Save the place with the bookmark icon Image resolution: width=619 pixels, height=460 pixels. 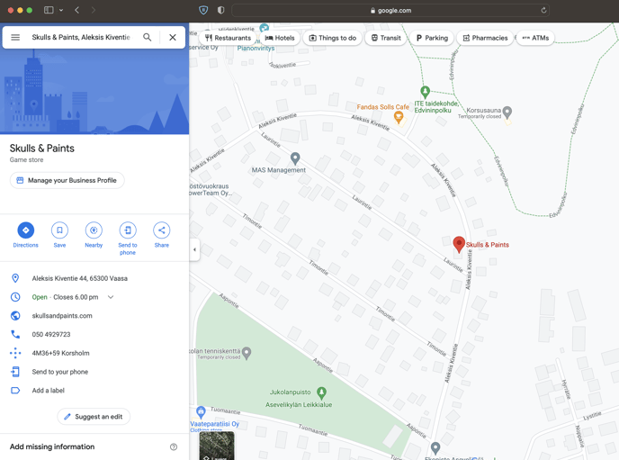59,230
